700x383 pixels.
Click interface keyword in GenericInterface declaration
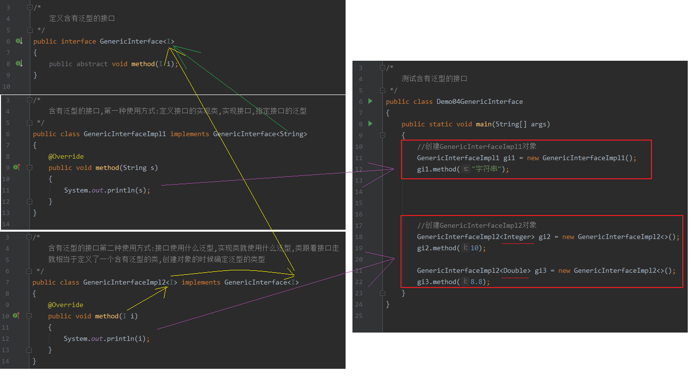coord(78,41)
